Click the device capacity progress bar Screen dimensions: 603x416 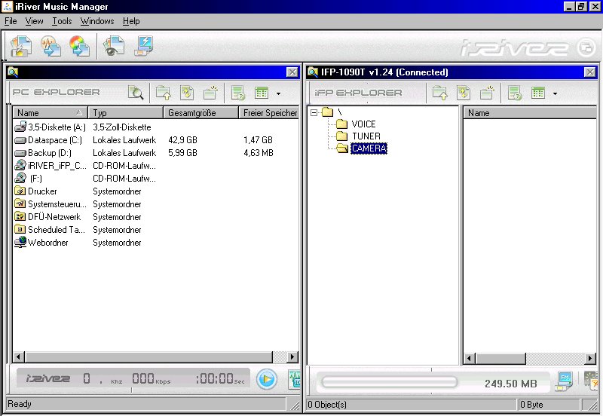click(389, 382)
